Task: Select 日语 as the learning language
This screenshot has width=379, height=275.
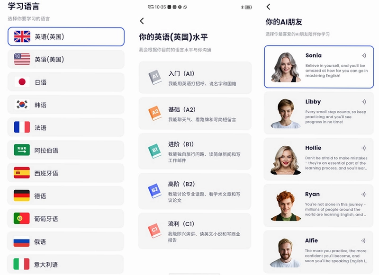Action: pos(66,82)
